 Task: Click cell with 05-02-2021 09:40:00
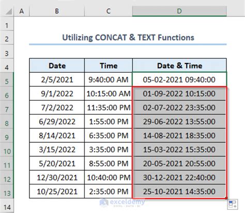click(x=179, y=79)
